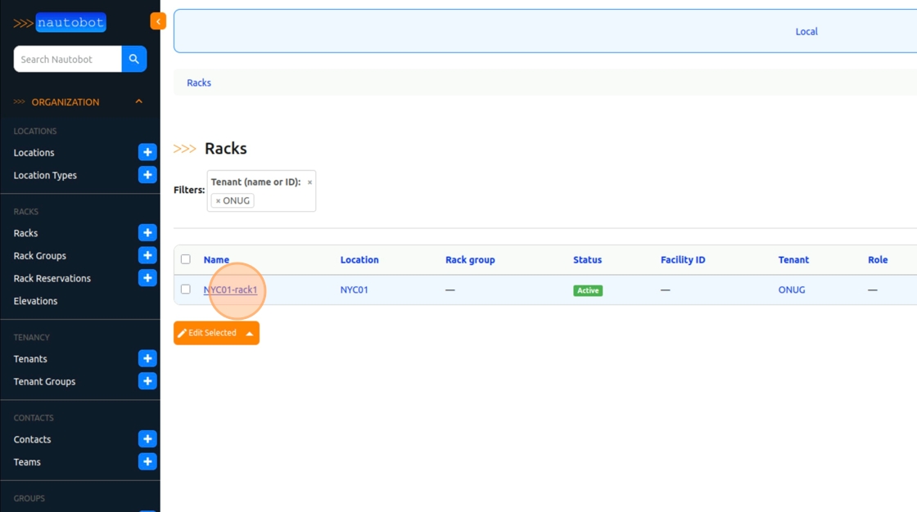
Task: Open Tenant Groups in the sidebar
Action: (x=44, y=382)
